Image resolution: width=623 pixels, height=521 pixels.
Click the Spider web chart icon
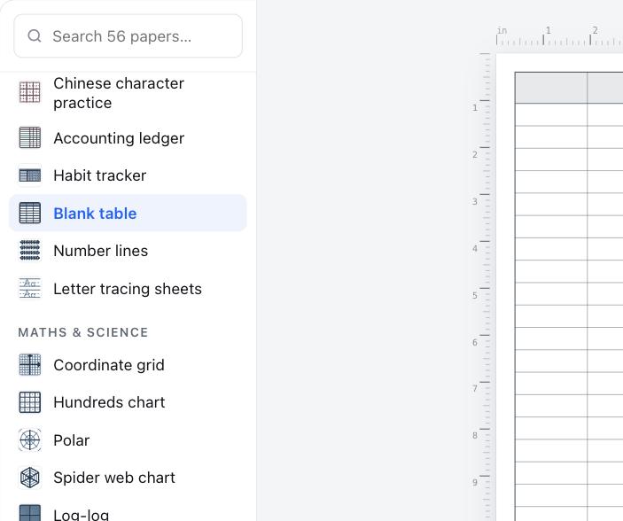tap(30, 478)
